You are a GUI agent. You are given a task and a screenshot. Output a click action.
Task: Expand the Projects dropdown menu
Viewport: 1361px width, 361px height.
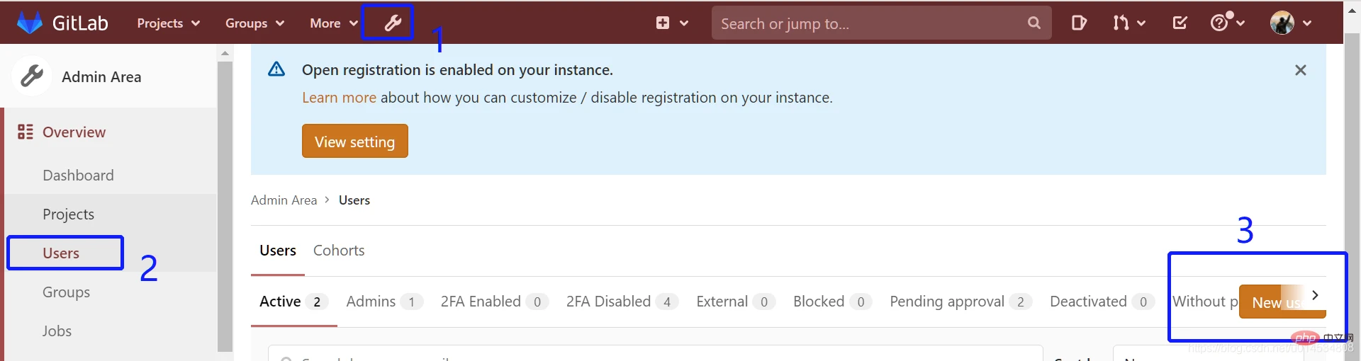click(x=168, y=23)
